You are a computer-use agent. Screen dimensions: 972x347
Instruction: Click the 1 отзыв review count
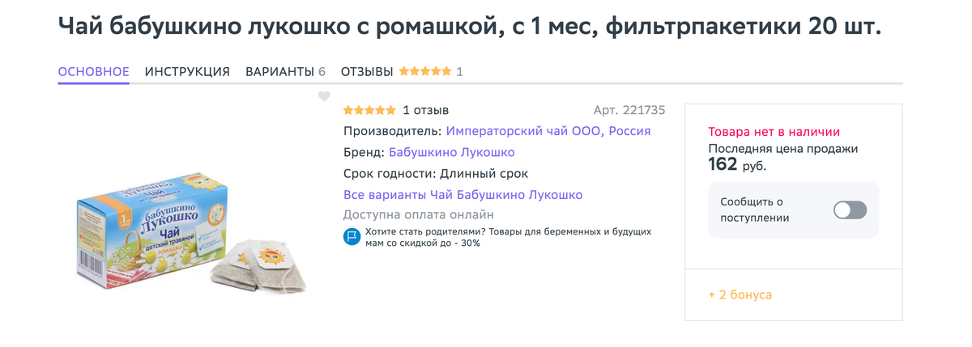tap(425, 110)
